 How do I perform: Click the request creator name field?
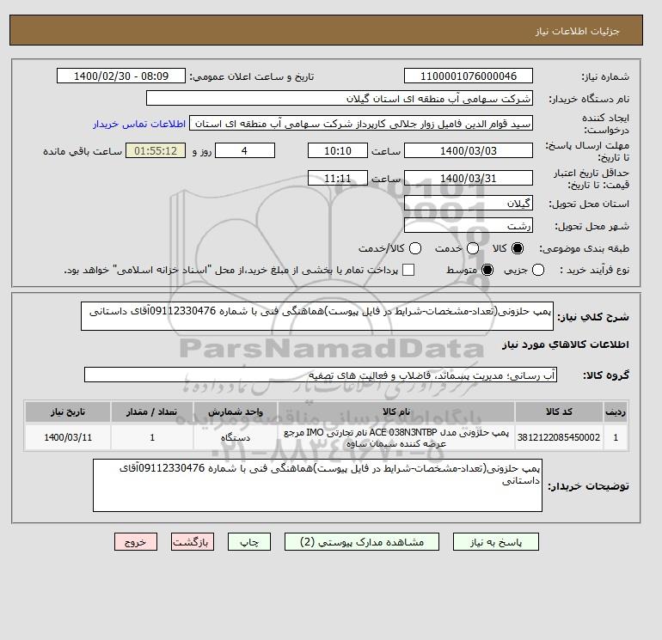click(361, 124)
